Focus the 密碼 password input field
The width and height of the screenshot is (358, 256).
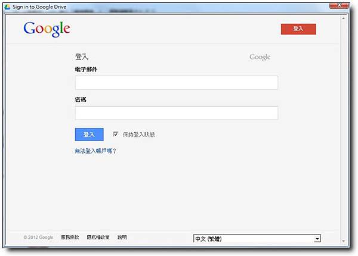coord(176,113)
